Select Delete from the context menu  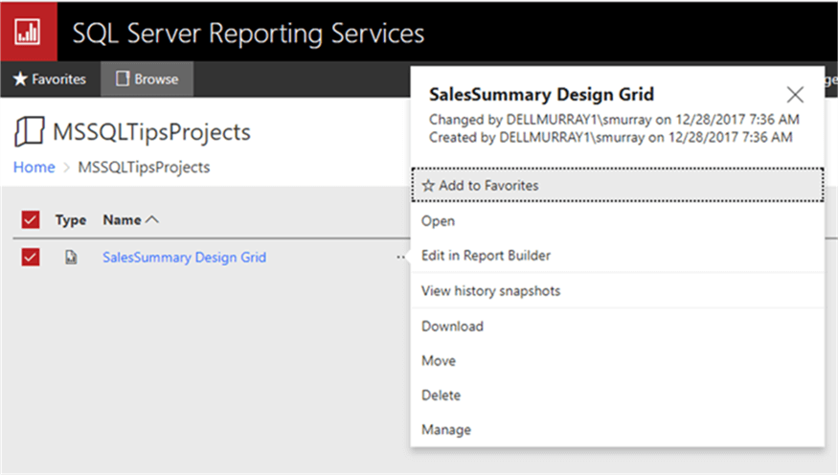tap(618, 396)
